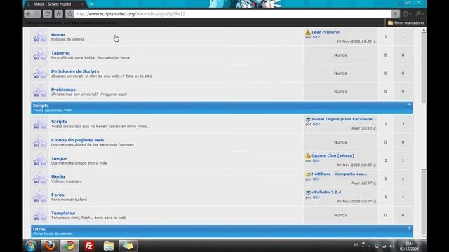The width and height of the screenshot is (449, 252).
Task: Click the Scripts subforum status icon
Action: coord(40,124)
